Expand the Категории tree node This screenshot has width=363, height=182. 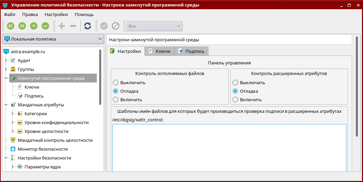pos(13,113)
